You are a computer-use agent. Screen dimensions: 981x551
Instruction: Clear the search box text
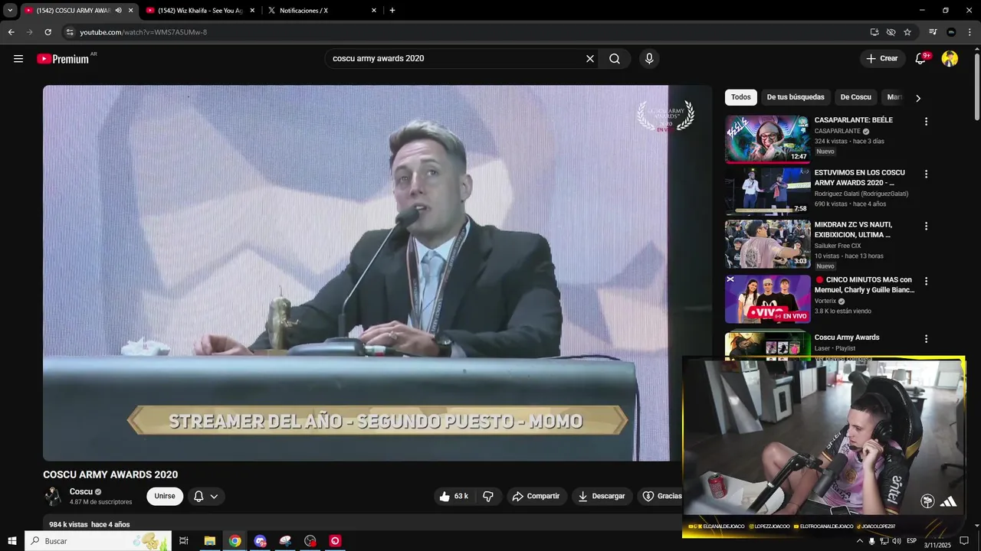pos(590,59)
